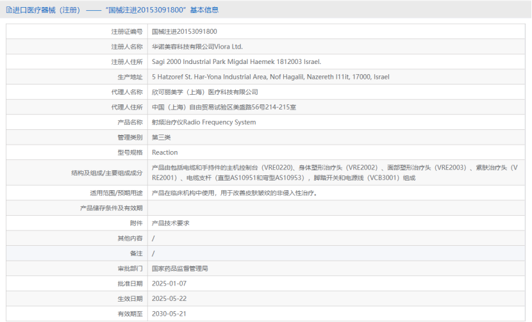Click the Sagi 2000 Industrial Park address
The width and height of the screenshot is (532, 322).
(x=236, y=62)
